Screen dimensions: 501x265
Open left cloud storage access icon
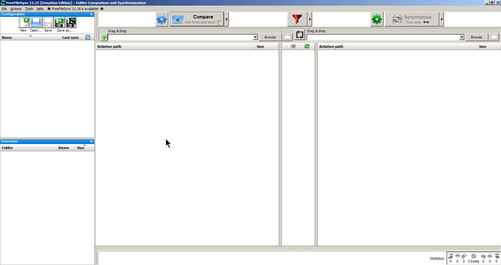pyautogui.click(x=287, y=37)
